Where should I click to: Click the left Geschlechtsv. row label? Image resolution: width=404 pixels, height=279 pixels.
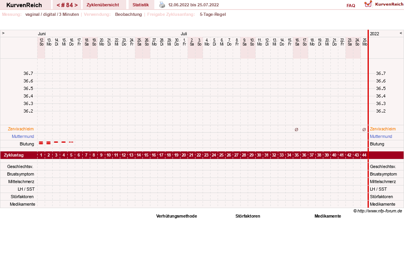(x=20, y=167)
